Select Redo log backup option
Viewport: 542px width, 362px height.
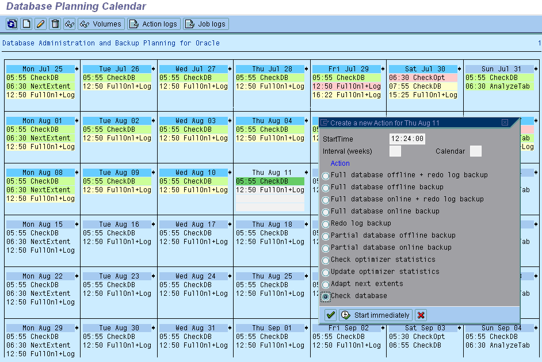pyautogui.click(x=326, y=224)
